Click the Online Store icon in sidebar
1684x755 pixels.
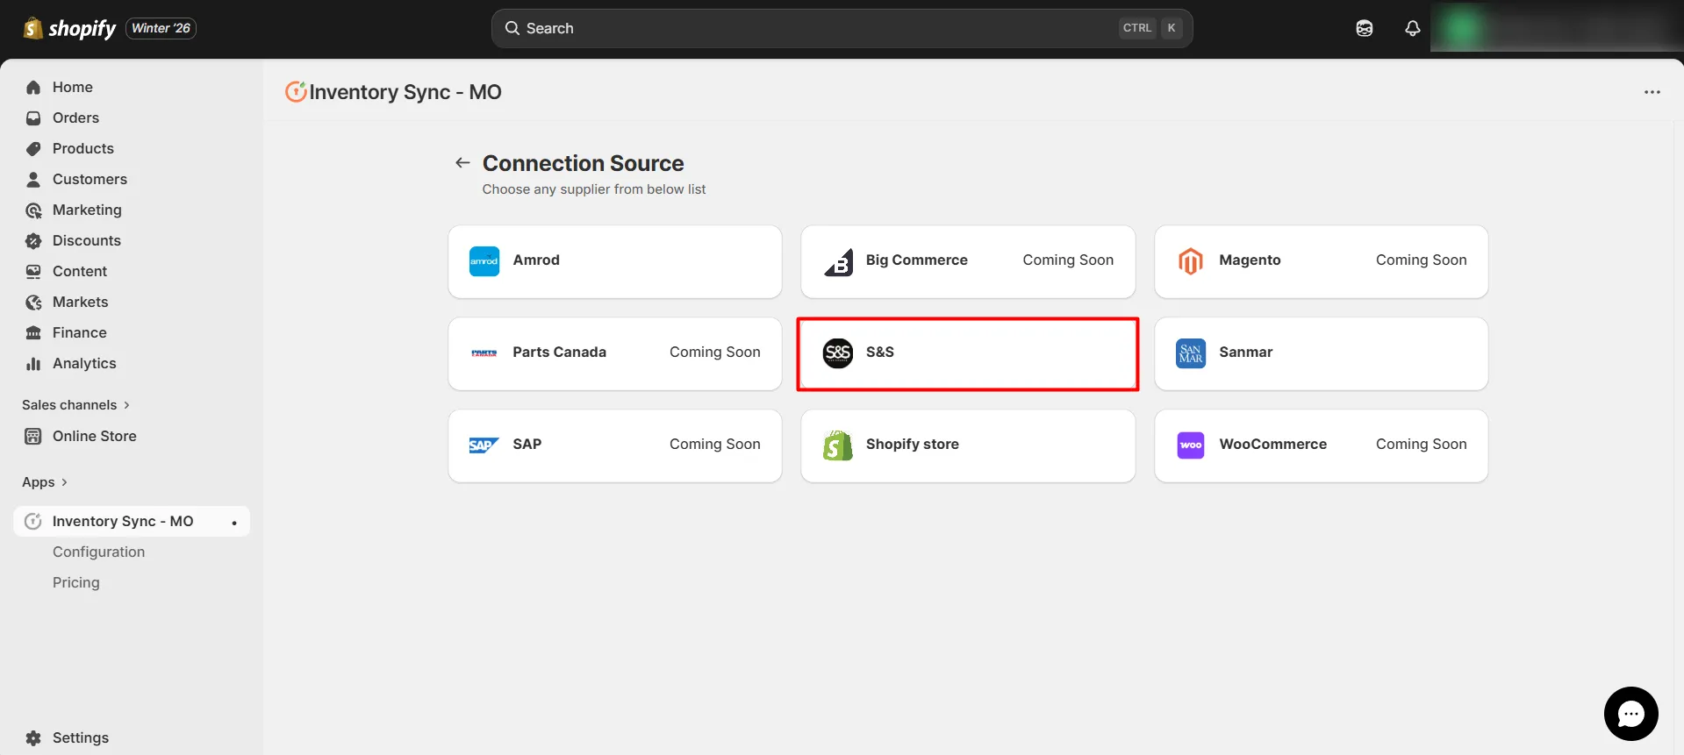(33, 436)
